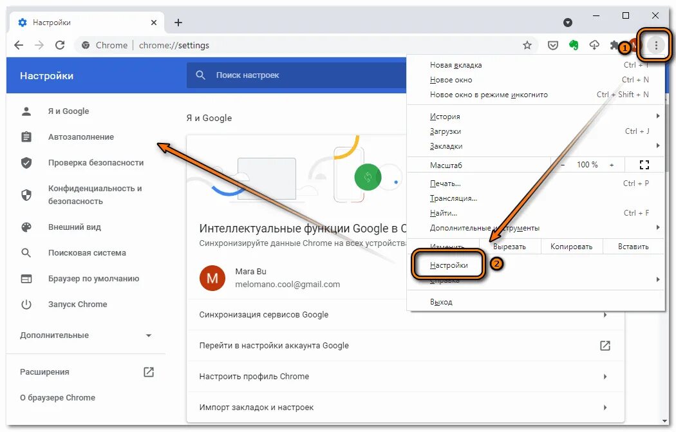Open the Chrome three-dot menu button
676x432 pixels.
tap(656, 45)
